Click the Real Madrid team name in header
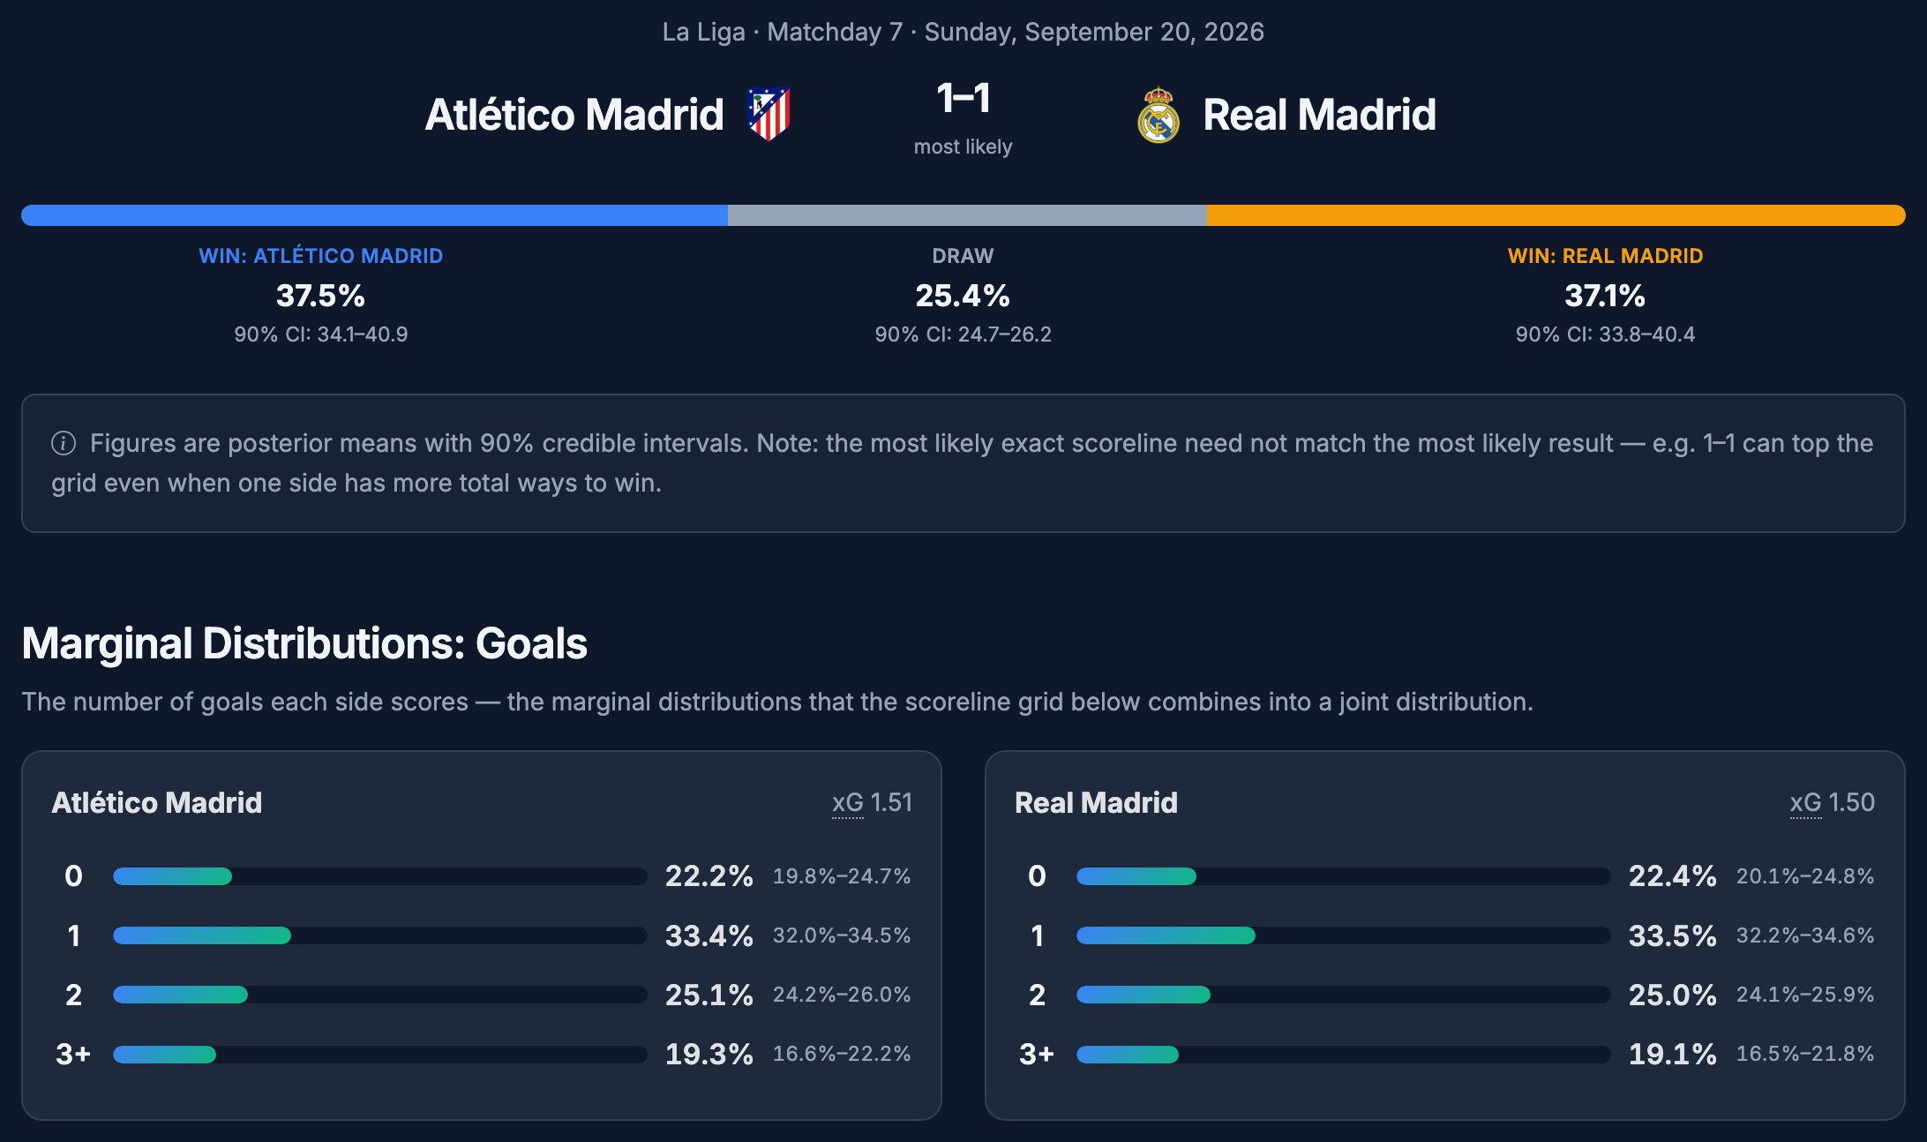This screenshot has height=1142, width=1927. [x=1320, y=115]
